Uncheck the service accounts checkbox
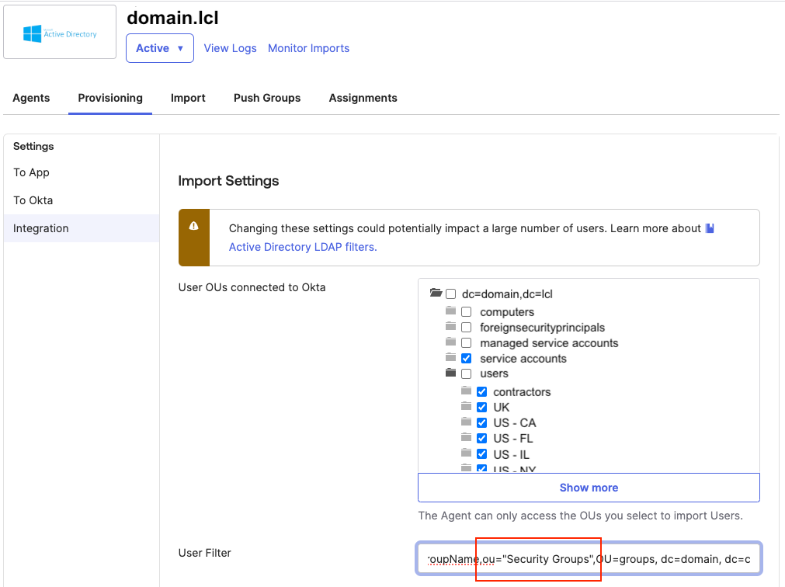Viewport: 785px width, 587px height. [466, 358]
